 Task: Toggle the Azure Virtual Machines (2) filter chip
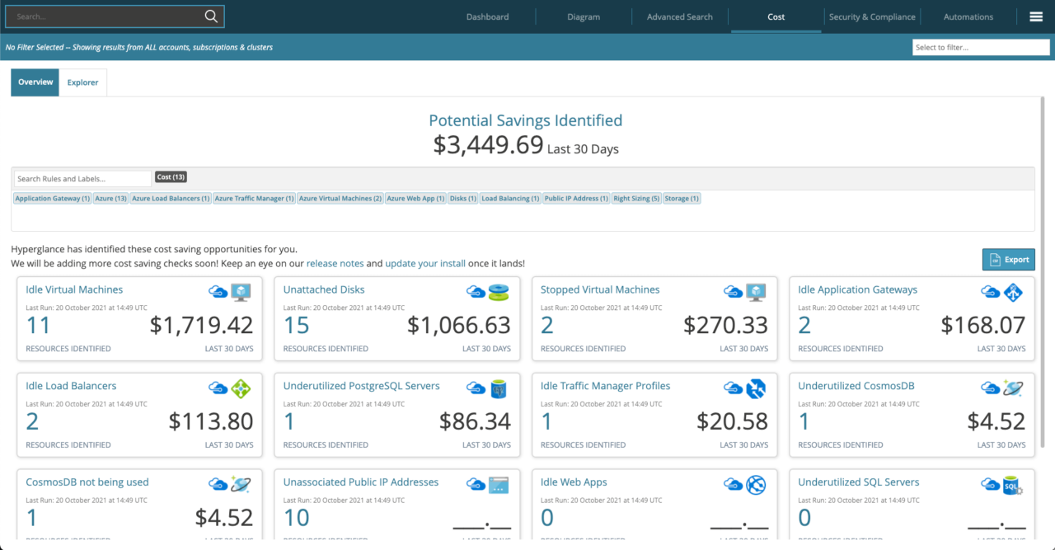point(340,198)
